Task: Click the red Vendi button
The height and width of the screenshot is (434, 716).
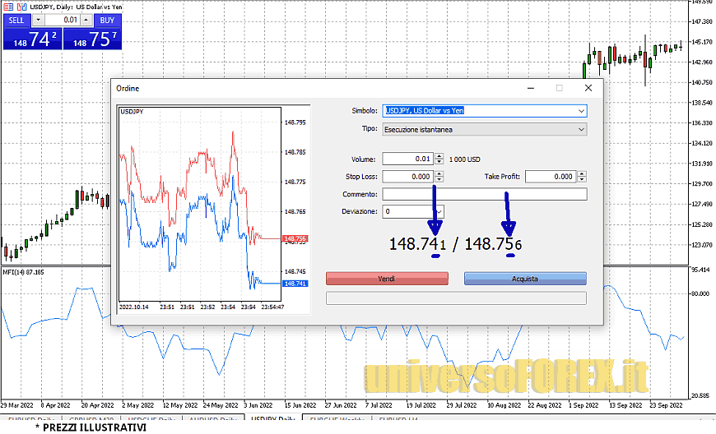Action: [387, 279]
